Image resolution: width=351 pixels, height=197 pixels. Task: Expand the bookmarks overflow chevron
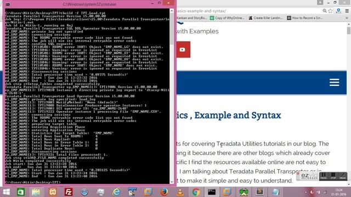click(347, 18)
